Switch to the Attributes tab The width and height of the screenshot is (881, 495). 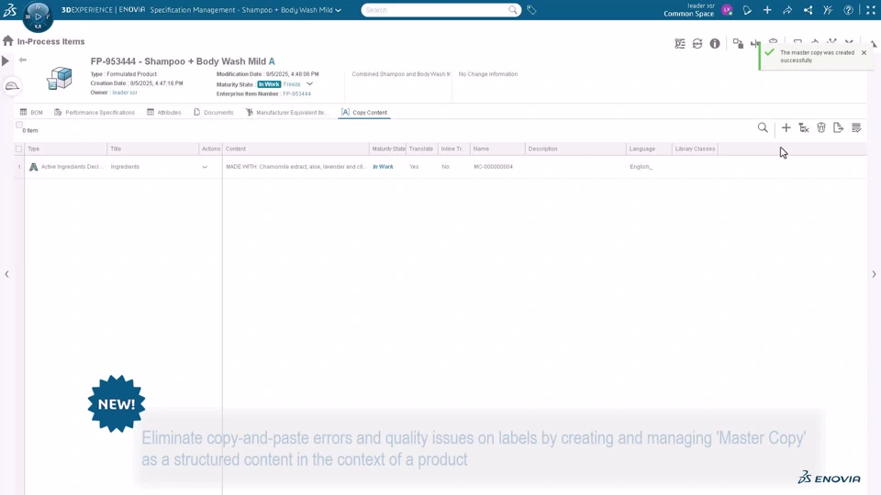[164, 112]
